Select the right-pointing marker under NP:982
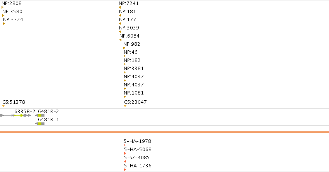 tap(124, 48)
